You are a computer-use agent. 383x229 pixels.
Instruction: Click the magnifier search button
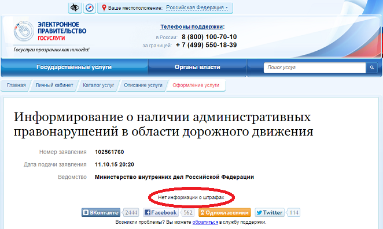[x=372, y=67]
